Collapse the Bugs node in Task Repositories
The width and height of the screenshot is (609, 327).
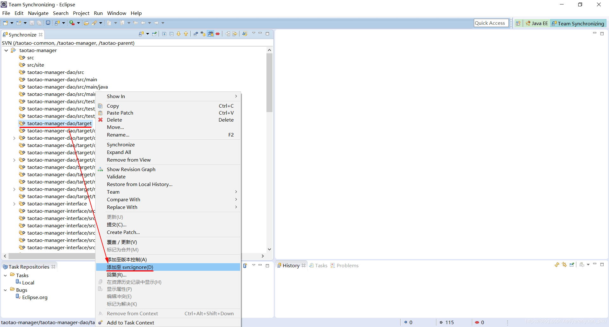click(x=5, y=290)
